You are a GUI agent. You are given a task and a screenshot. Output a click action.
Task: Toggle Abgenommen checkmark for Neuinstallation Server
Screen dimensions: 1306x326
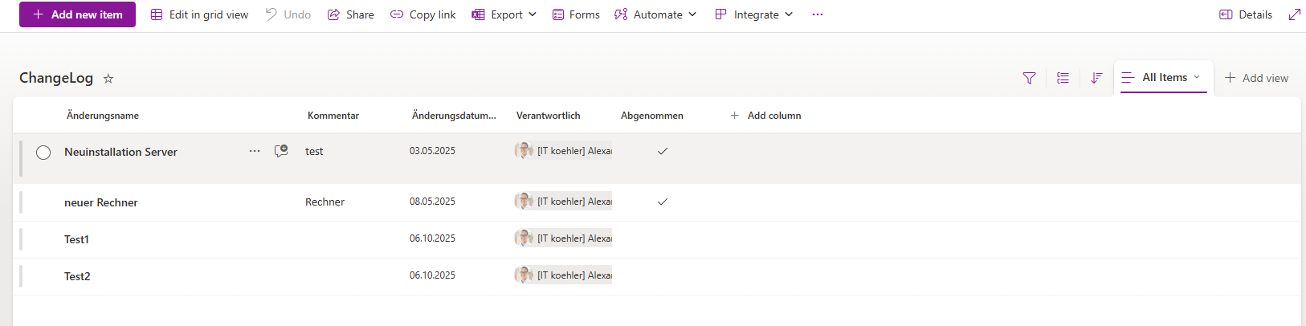click(663, 151)
